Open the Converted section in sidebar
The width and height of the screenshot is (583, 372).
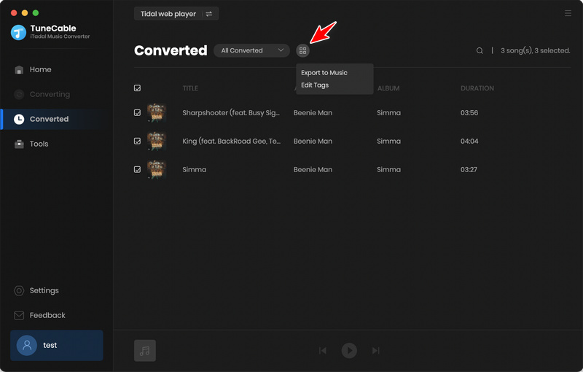(x=49, y=119)
